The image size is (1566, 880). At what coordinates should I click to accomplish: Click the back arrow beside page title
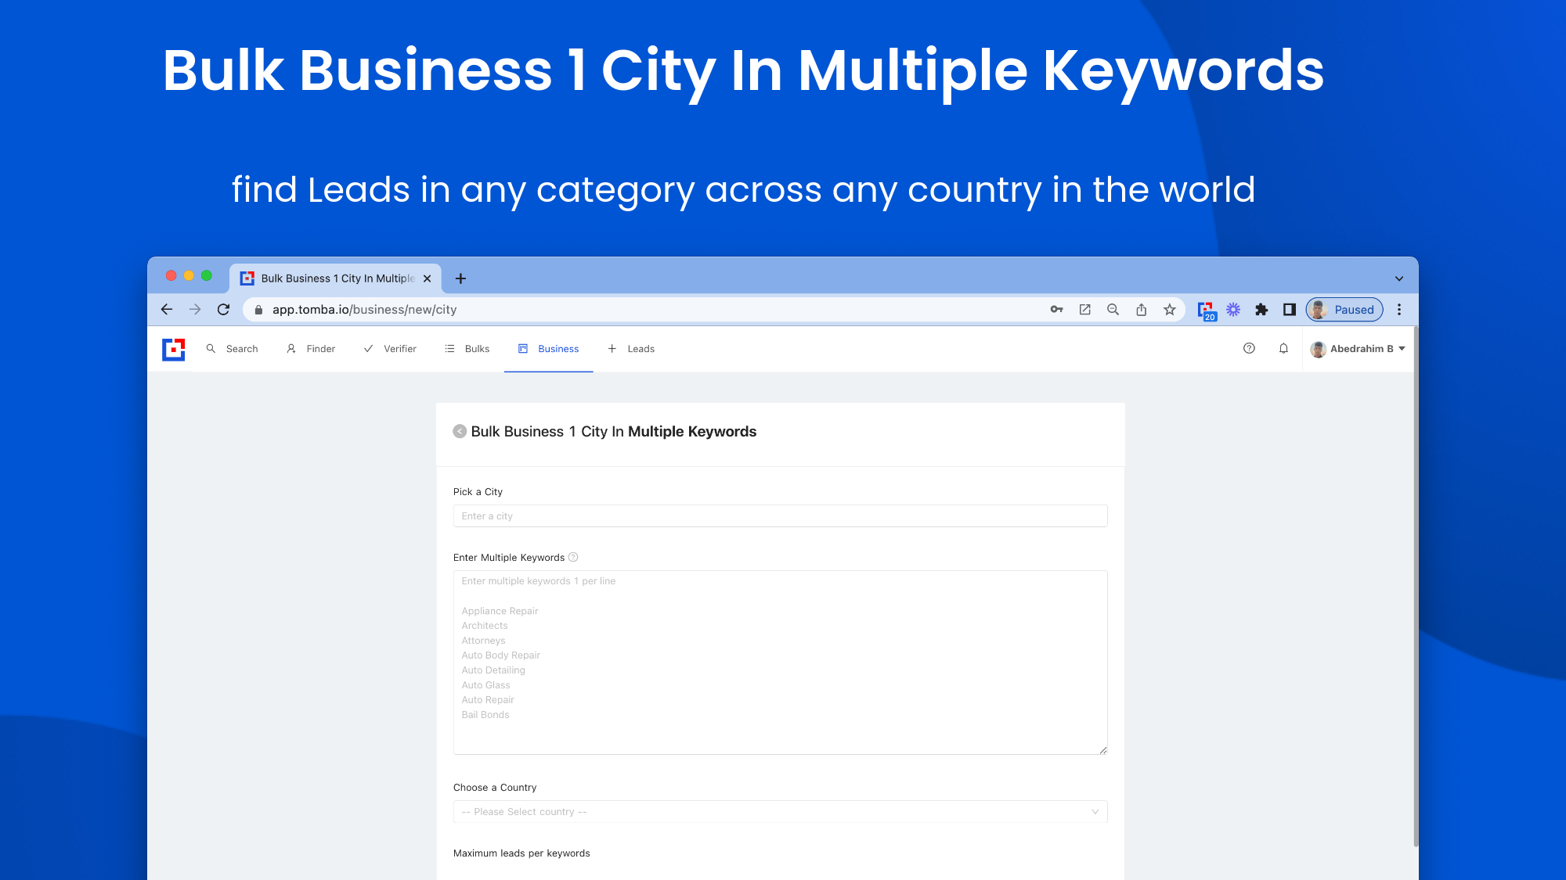pos(460,432)
